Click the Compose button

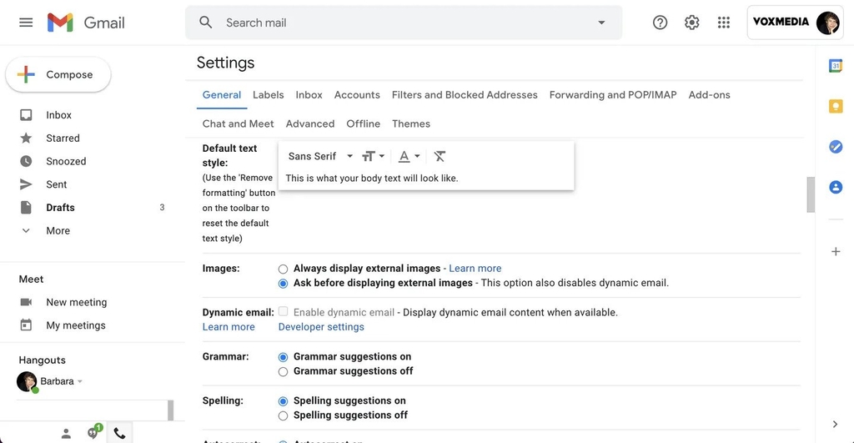coord(58,74)
